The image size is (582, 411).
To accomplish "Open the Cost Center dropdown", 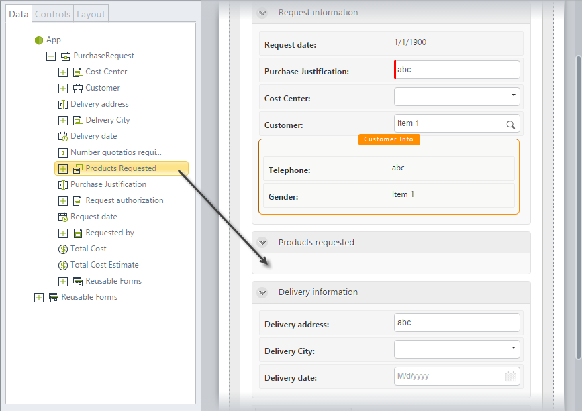I will pyautogui.click(x=457, y=97).
